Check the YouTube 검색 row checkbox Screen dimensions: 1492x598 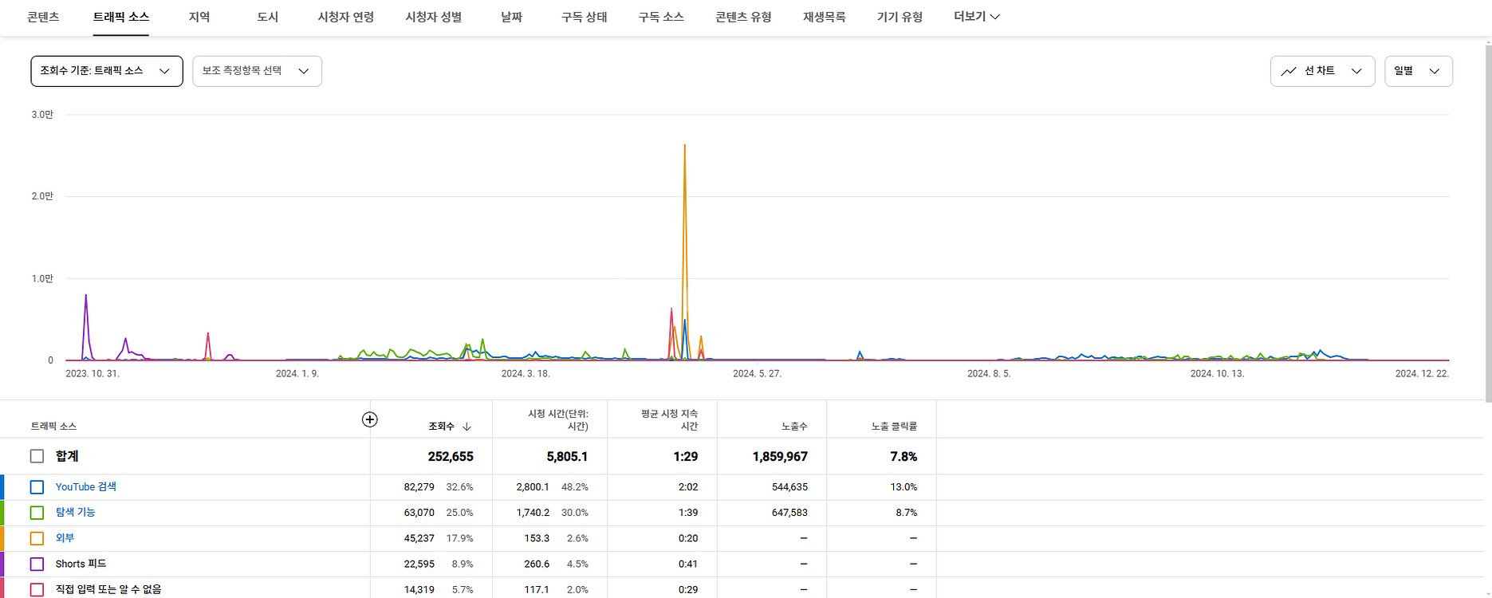37,486
